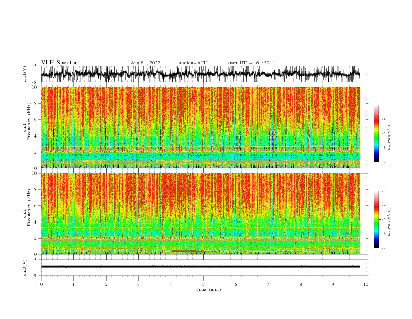Click the "ch.3(V)" axis label
This screenshot has width=412, height=319.
pyautogui.click(x=25, y=267)
